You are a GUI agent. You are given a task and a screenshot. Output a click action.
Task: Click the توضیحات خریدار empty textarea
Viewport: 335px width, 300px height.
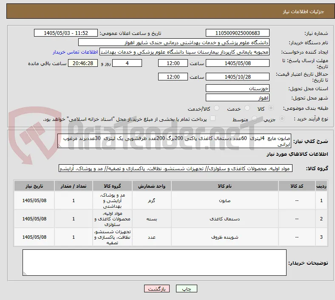154,263
